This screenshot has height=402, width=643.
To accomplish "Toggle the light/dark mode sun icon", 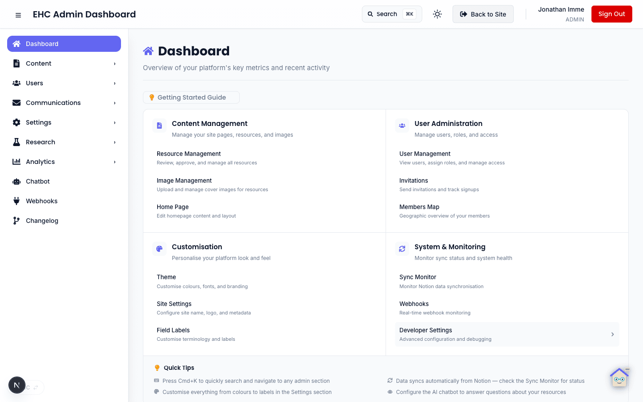I will pos(437,14).
